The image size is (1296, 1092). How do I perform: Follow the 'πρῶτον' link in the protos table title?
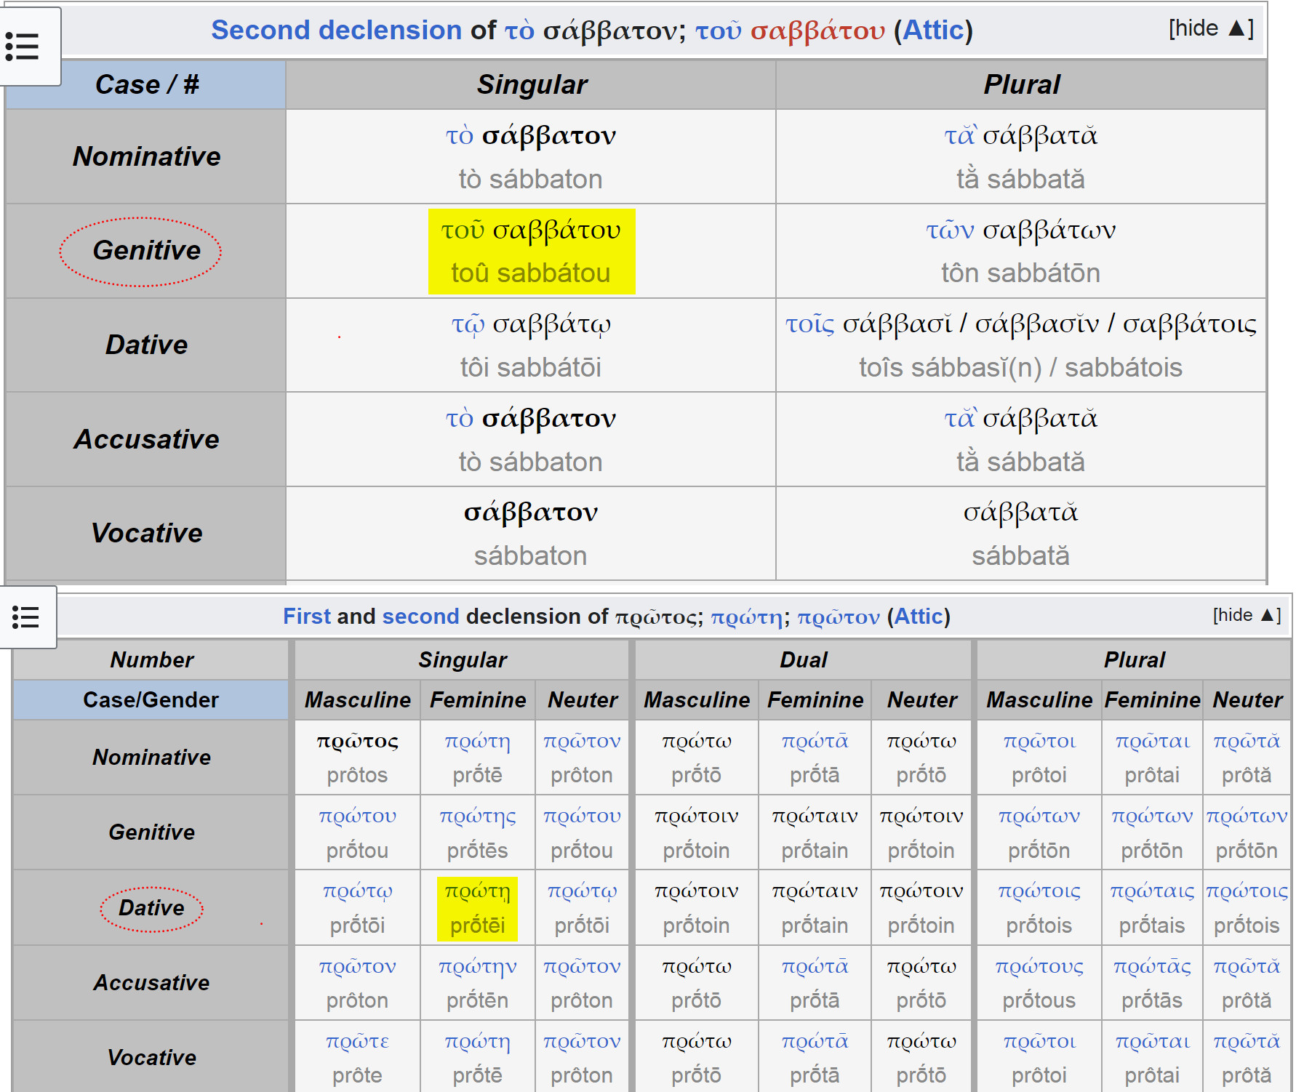(838, 617)
